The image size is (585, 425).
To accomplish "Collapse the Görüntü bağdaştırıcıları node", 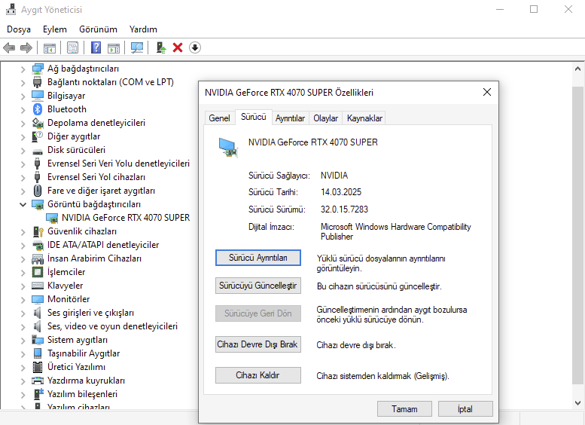I will pos(23,204).
